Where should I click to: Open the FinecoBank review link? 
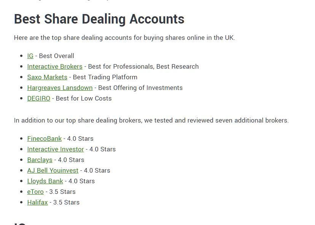click(x=45, y=138)
